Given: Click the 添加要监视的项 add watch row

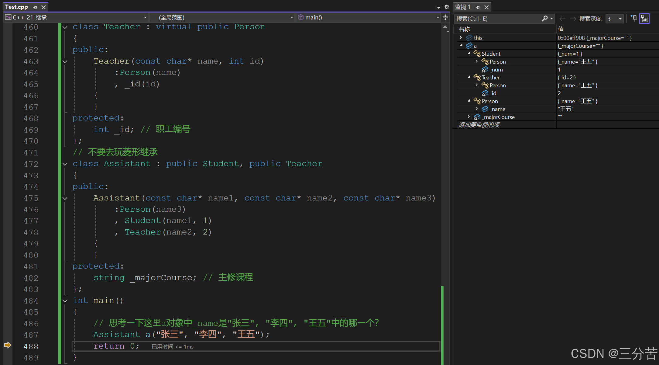Looking at the screenshot, I should point(479,125).
